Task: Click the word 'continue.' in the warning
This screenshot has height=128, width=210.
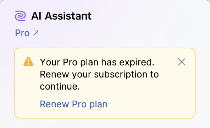Action: click(x=60, y=86)
